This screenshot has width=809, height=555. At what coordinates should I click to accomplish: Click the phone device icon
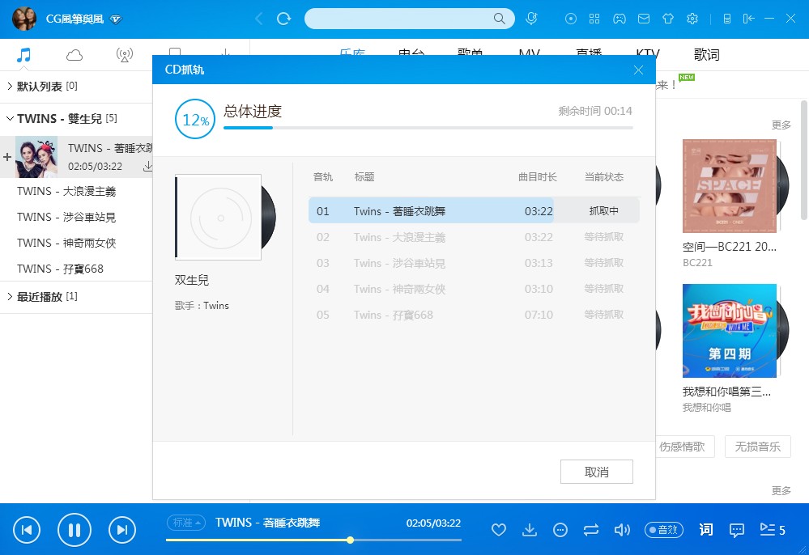click(x=727, y=19)
